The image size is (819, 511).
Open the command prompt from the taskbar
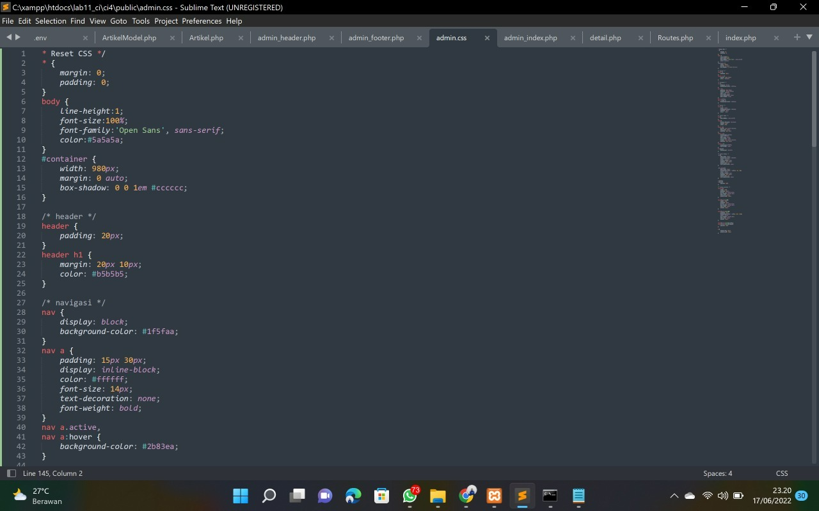click(x=550, y=496)
